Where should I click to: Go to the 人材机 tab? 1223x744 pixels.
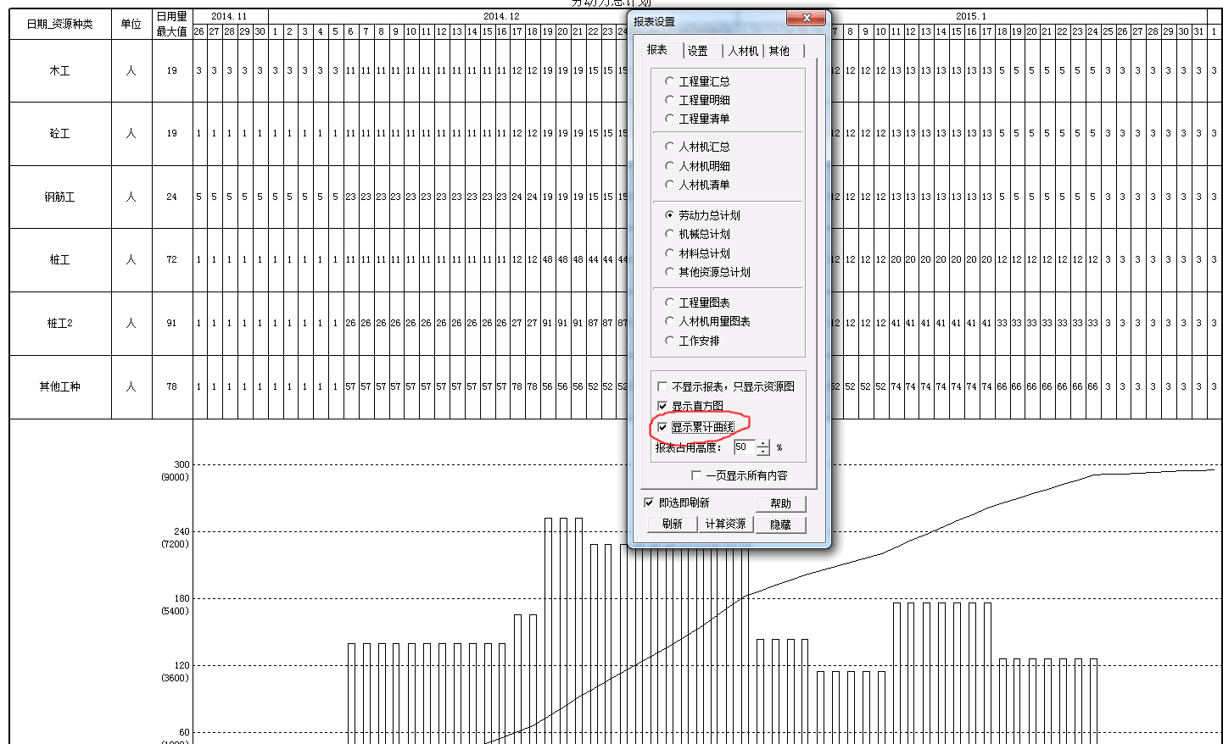pos(743,51)
